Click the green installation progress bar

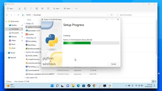91,43
